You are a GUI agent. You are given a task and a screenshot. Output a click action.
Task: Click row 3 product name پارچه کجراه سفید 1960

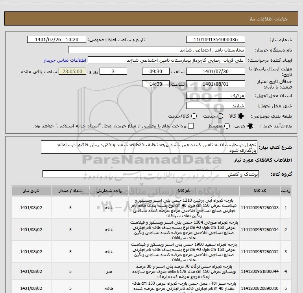[x=184, y=252]
